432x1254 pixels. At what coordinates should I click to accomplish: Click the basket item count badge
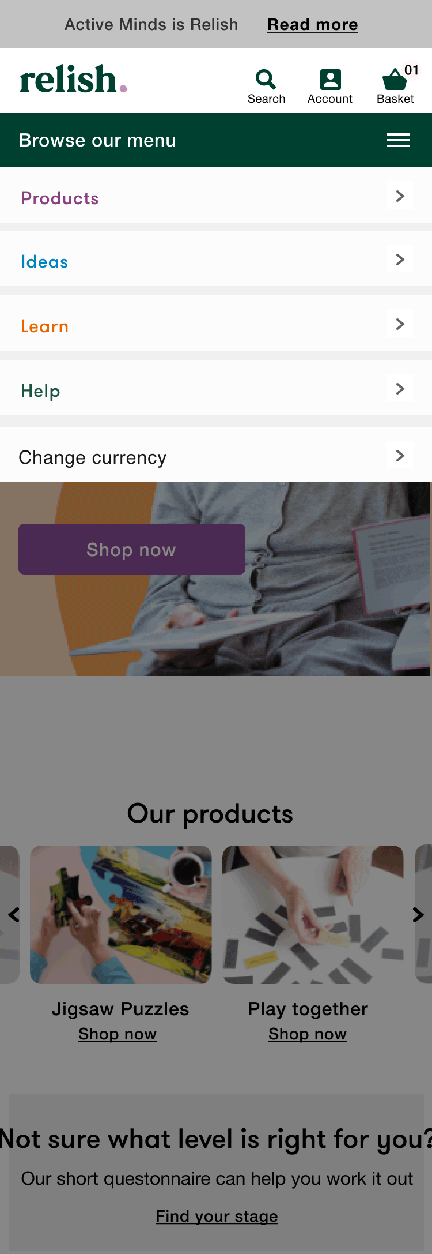tap(411, 70)
